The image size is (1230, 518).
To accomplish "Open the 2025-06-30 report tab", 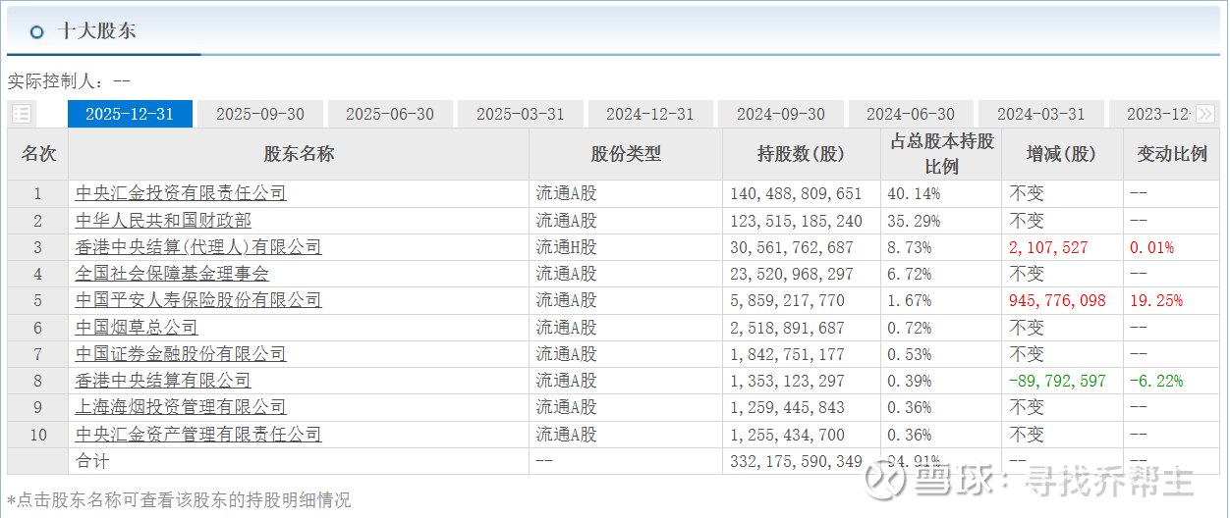I will (390, 114).
